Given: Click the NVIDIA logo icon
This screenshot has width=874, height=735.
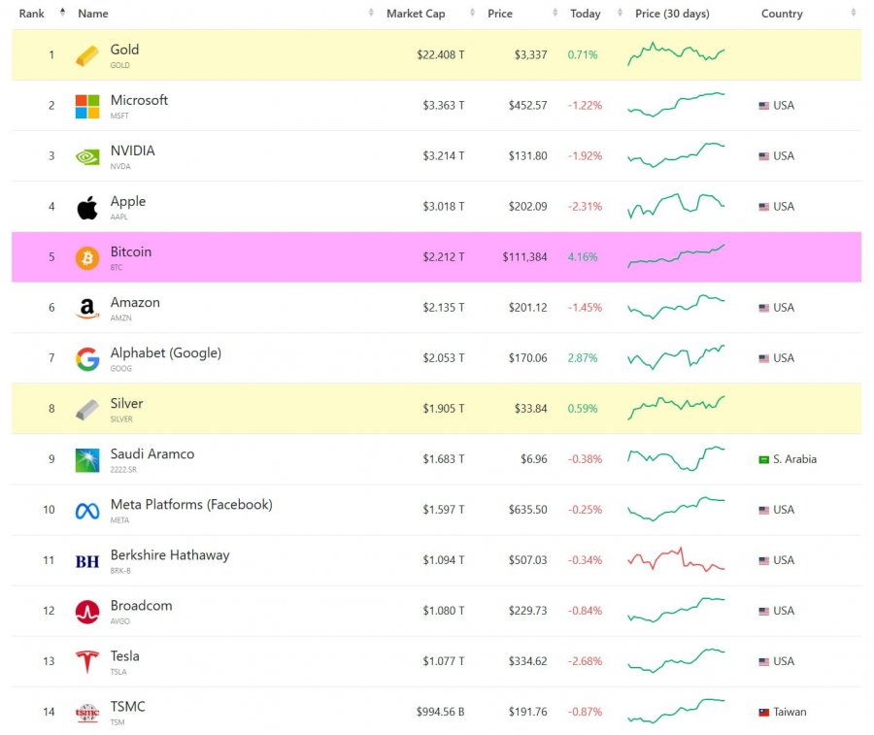Looking at the screenshot, I should [87, 156].
